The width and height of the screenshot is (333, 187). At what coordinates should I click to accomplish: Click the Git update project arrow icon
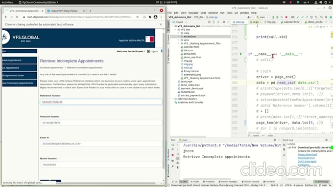298,17
